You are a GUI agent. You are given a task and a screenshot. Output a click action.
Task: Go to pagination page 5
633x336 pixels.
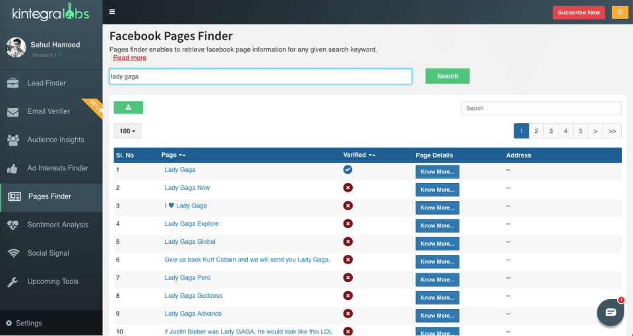pyautogui.click(x=580, y=131)
